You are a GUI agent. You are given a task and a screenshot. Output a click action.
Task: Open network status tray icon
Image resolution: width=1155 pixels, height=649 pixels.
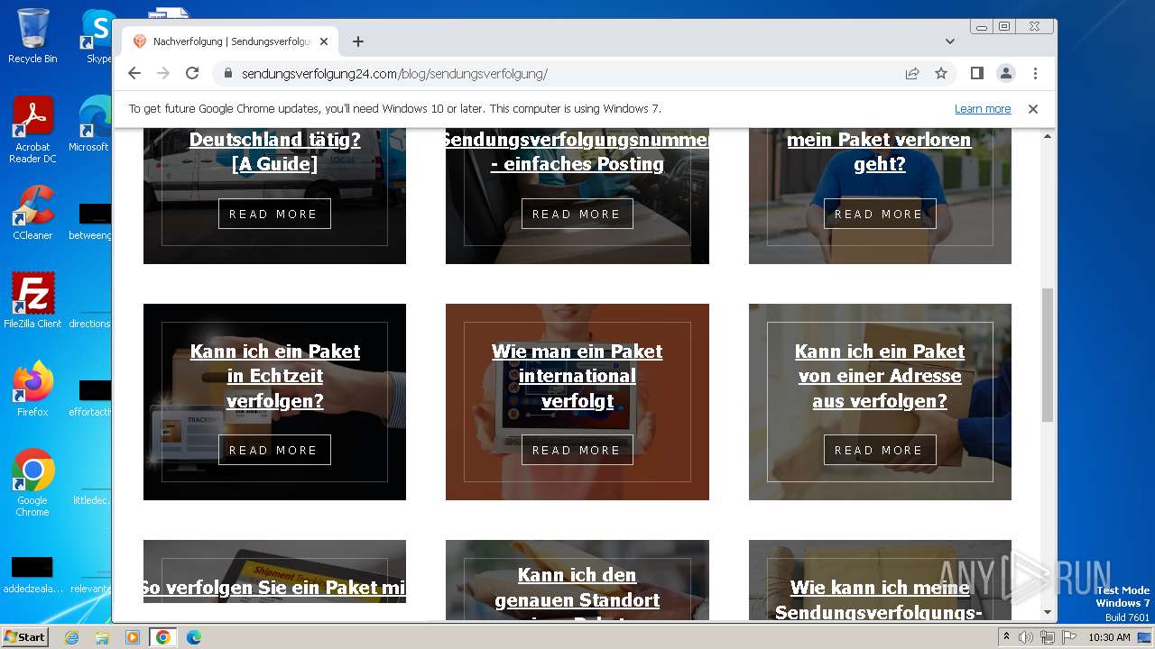point(1047,637)
